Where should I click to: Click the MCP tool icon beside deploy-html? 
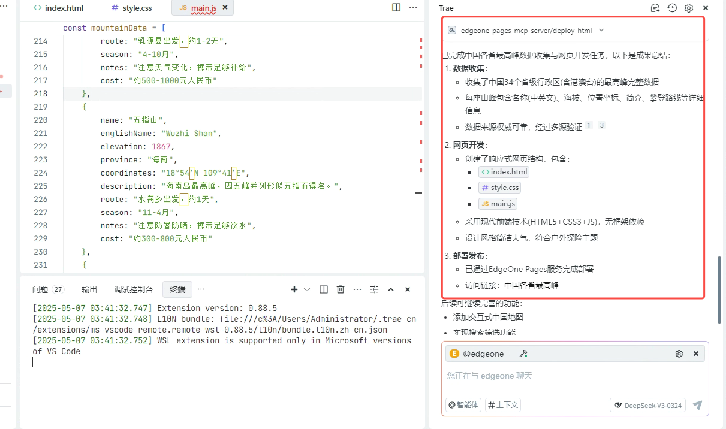point(453,30)
